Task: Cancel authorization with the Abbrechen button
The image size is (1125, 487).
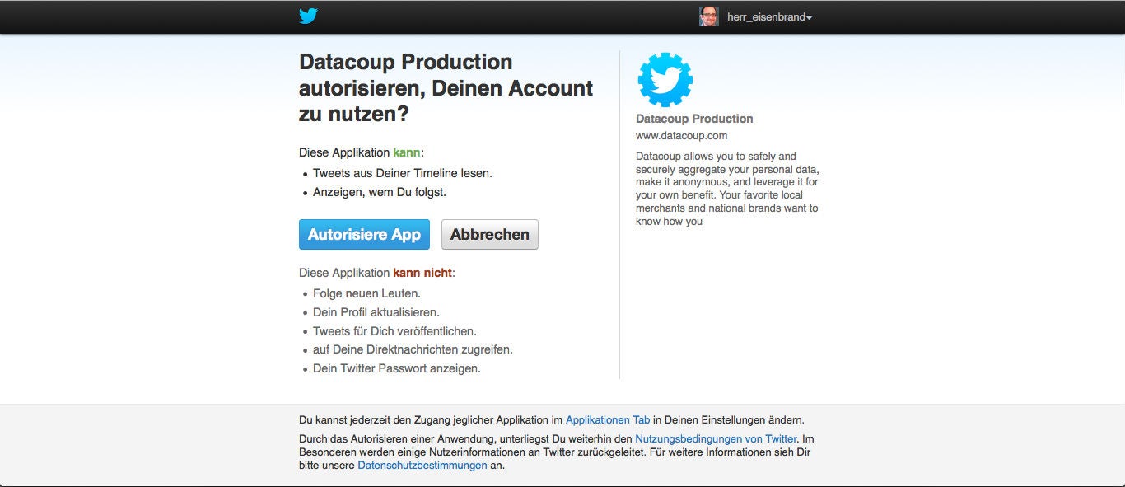Action: [x=489, y=234]
